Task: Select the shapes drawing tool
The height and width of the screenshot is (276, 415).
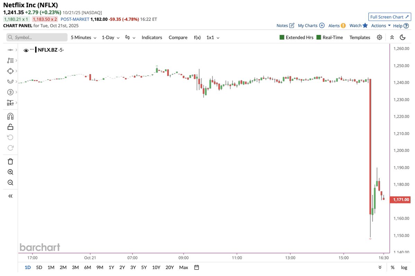Action: (x=10, y=71)
